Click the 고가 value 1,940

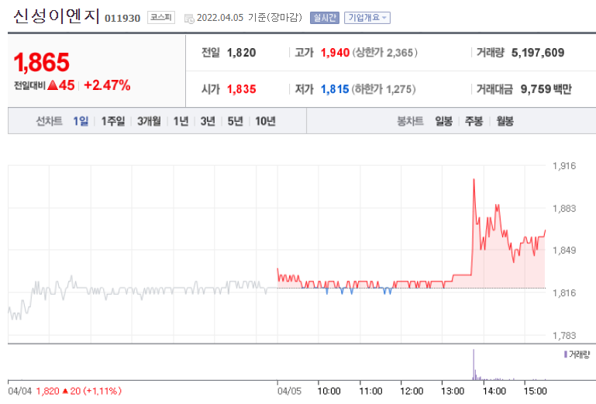[335, 53]
